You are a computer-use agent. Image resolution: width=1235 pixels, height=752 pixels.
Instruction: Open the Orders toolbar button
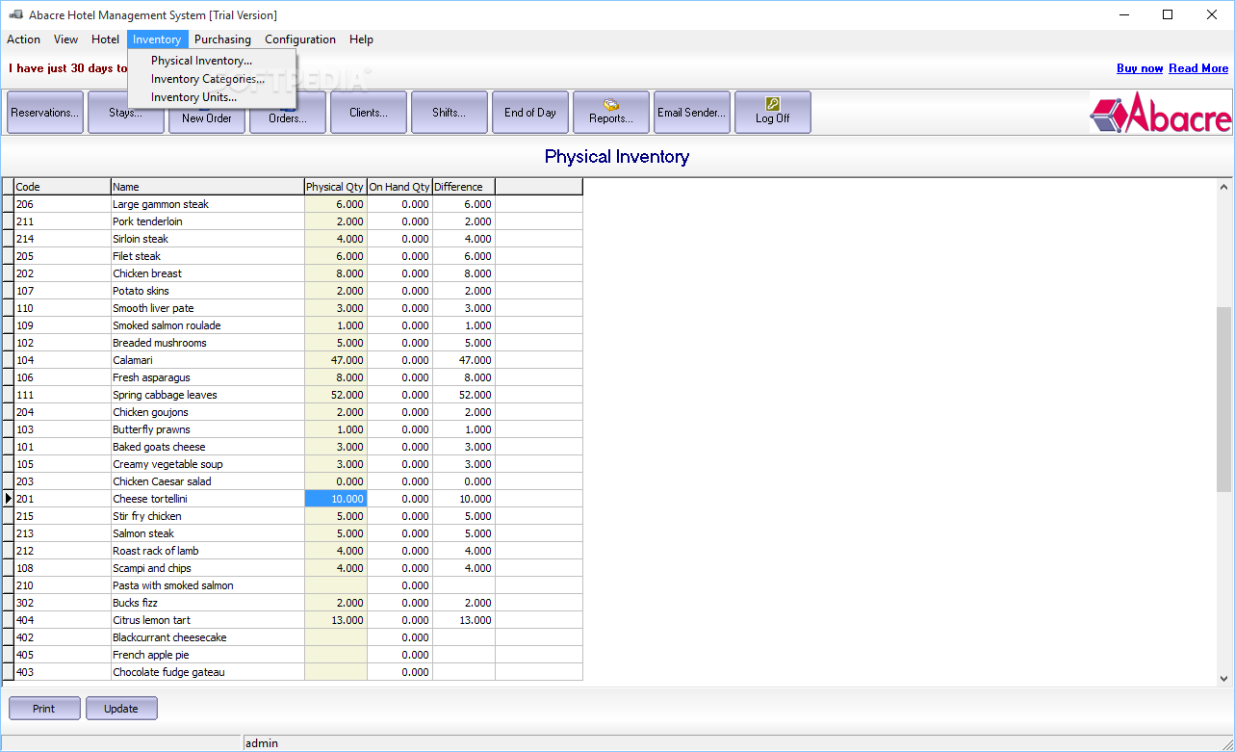click(x=288, y=117)
